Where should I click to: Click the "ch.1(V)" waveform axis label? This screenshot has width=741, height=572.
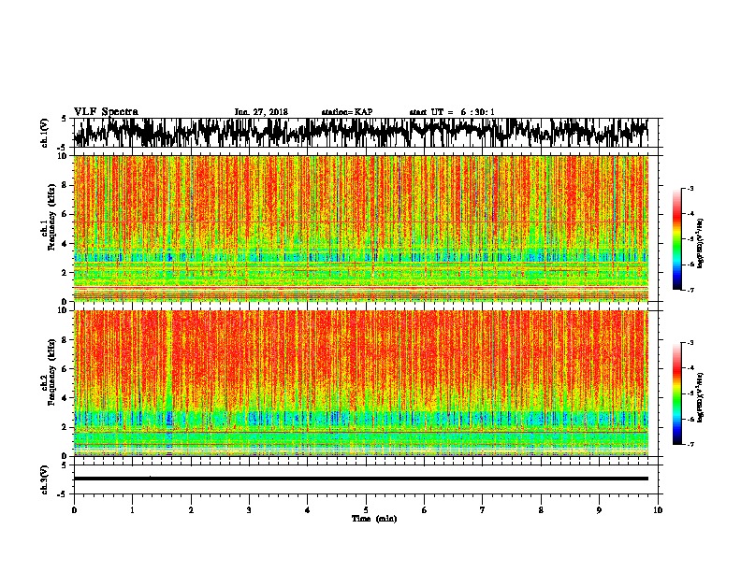45,133
